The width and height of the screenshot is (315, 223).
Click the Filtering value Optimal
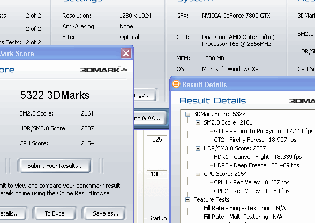pyautogui.click(x=129, y=37)
